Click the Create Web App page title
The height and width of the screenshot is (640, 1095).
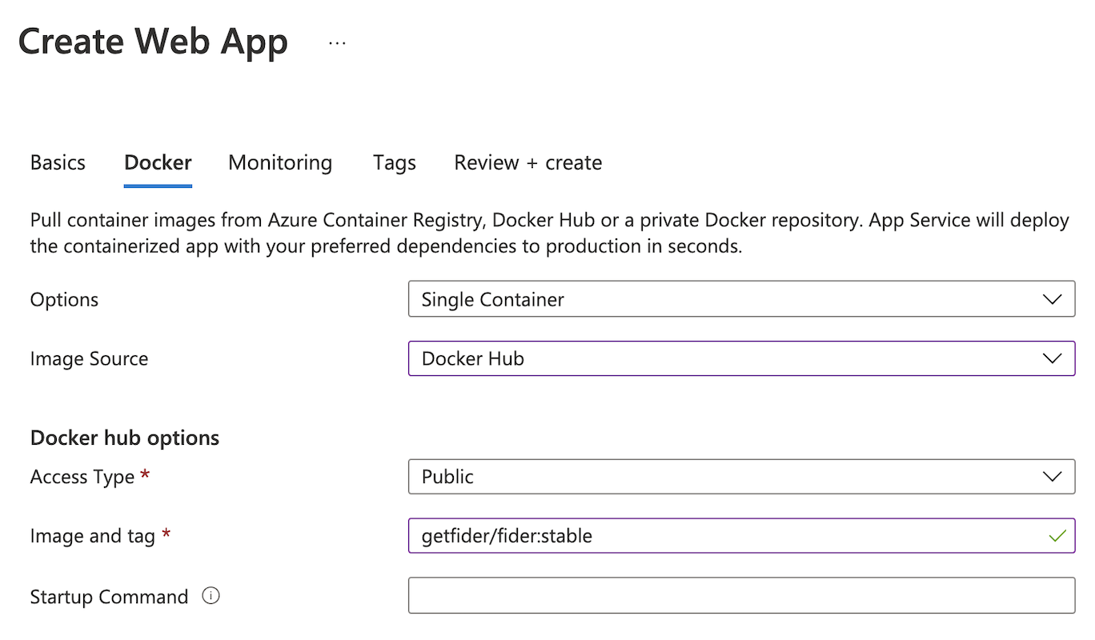click(x=153, y=42)
